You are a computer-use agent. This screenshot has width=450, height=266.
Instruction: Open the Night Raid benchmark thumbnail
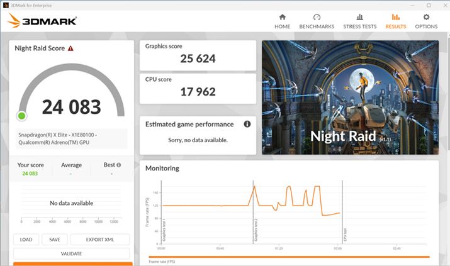[349, 98]
